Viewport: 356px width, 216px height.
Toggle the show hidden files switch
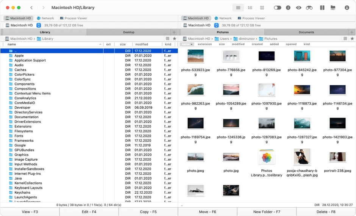[x=277, y=8]
